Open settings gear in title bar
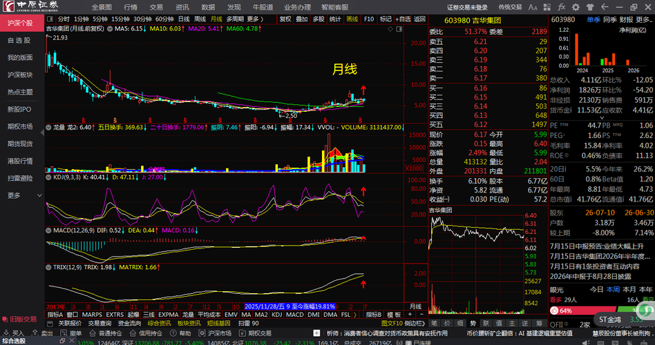Viewport: 655px width, 345px height. 576,7
